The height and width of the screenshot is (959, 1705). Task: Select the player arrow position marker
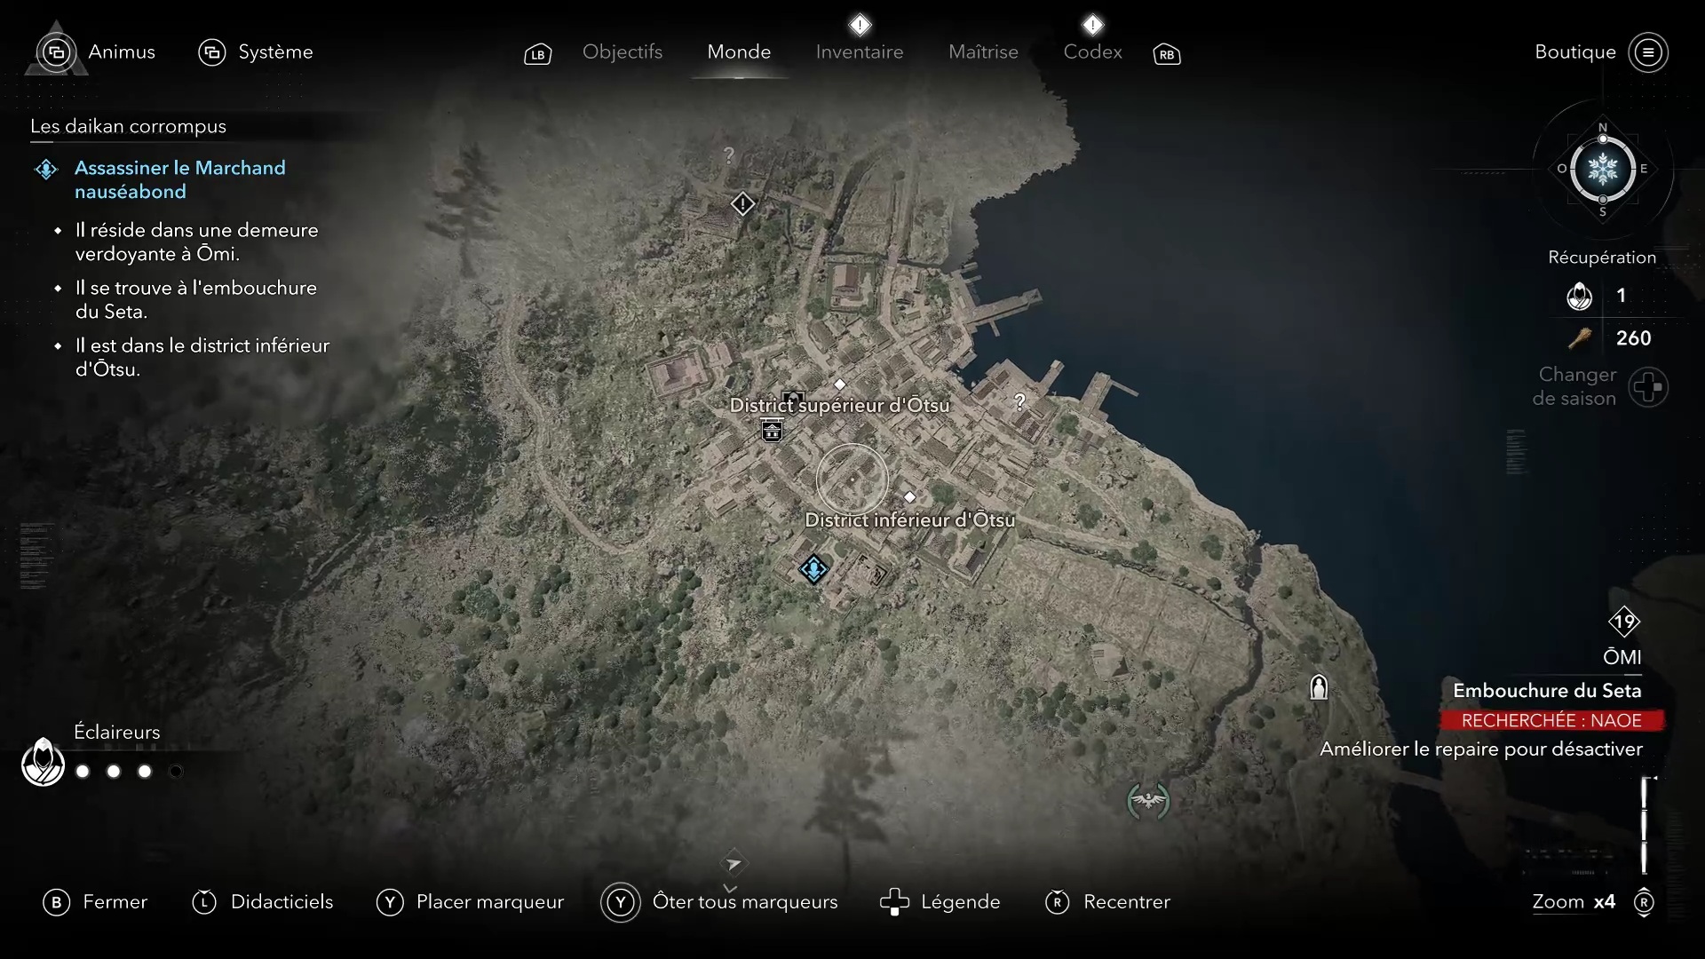[x=734, y=863]
